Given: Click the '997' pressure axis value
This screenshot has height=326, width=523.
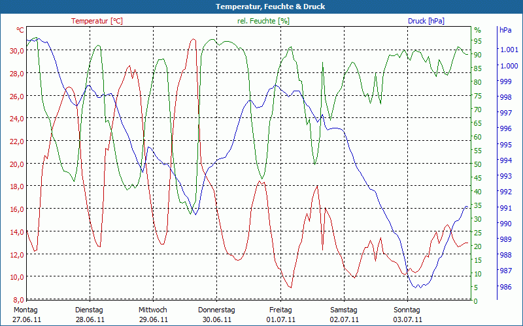Looking at the screenshot, I should (x=505, y=113).
